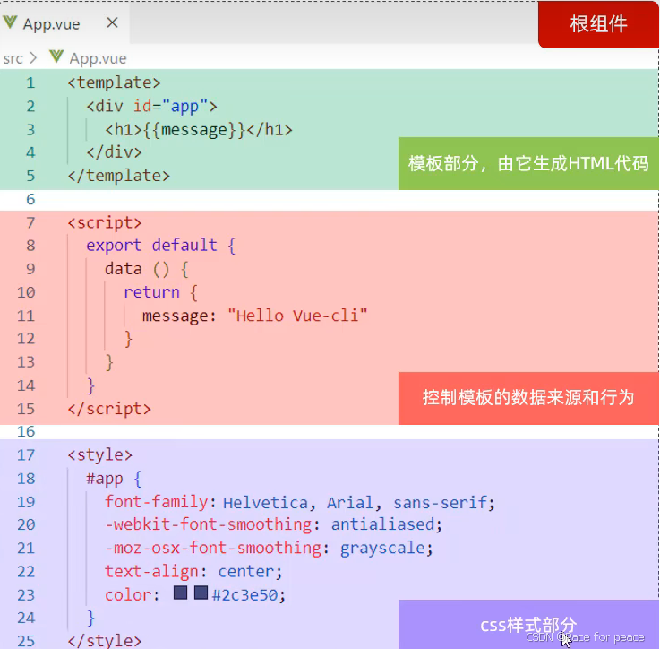Image resolution: width=660 pixels, height=649 pixels.
Task: Click the data () function line
Action: pyautogui.click(x=147, y=269)
